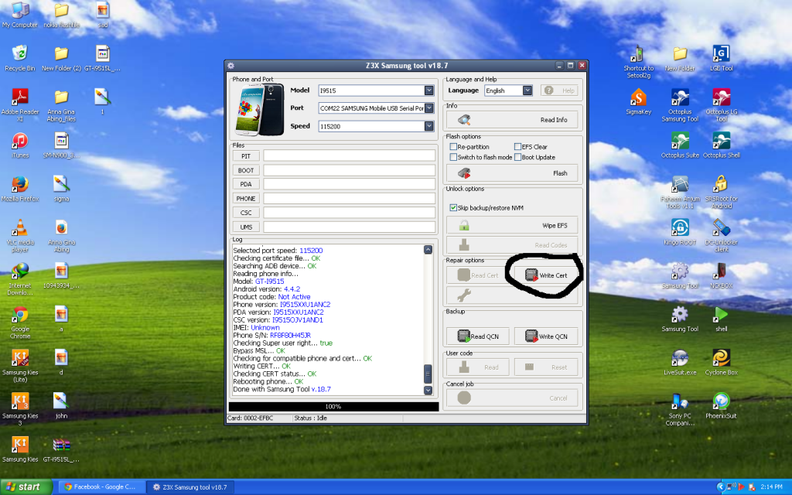
Task: Enable Switch to flash mode option
Action: 453,157
